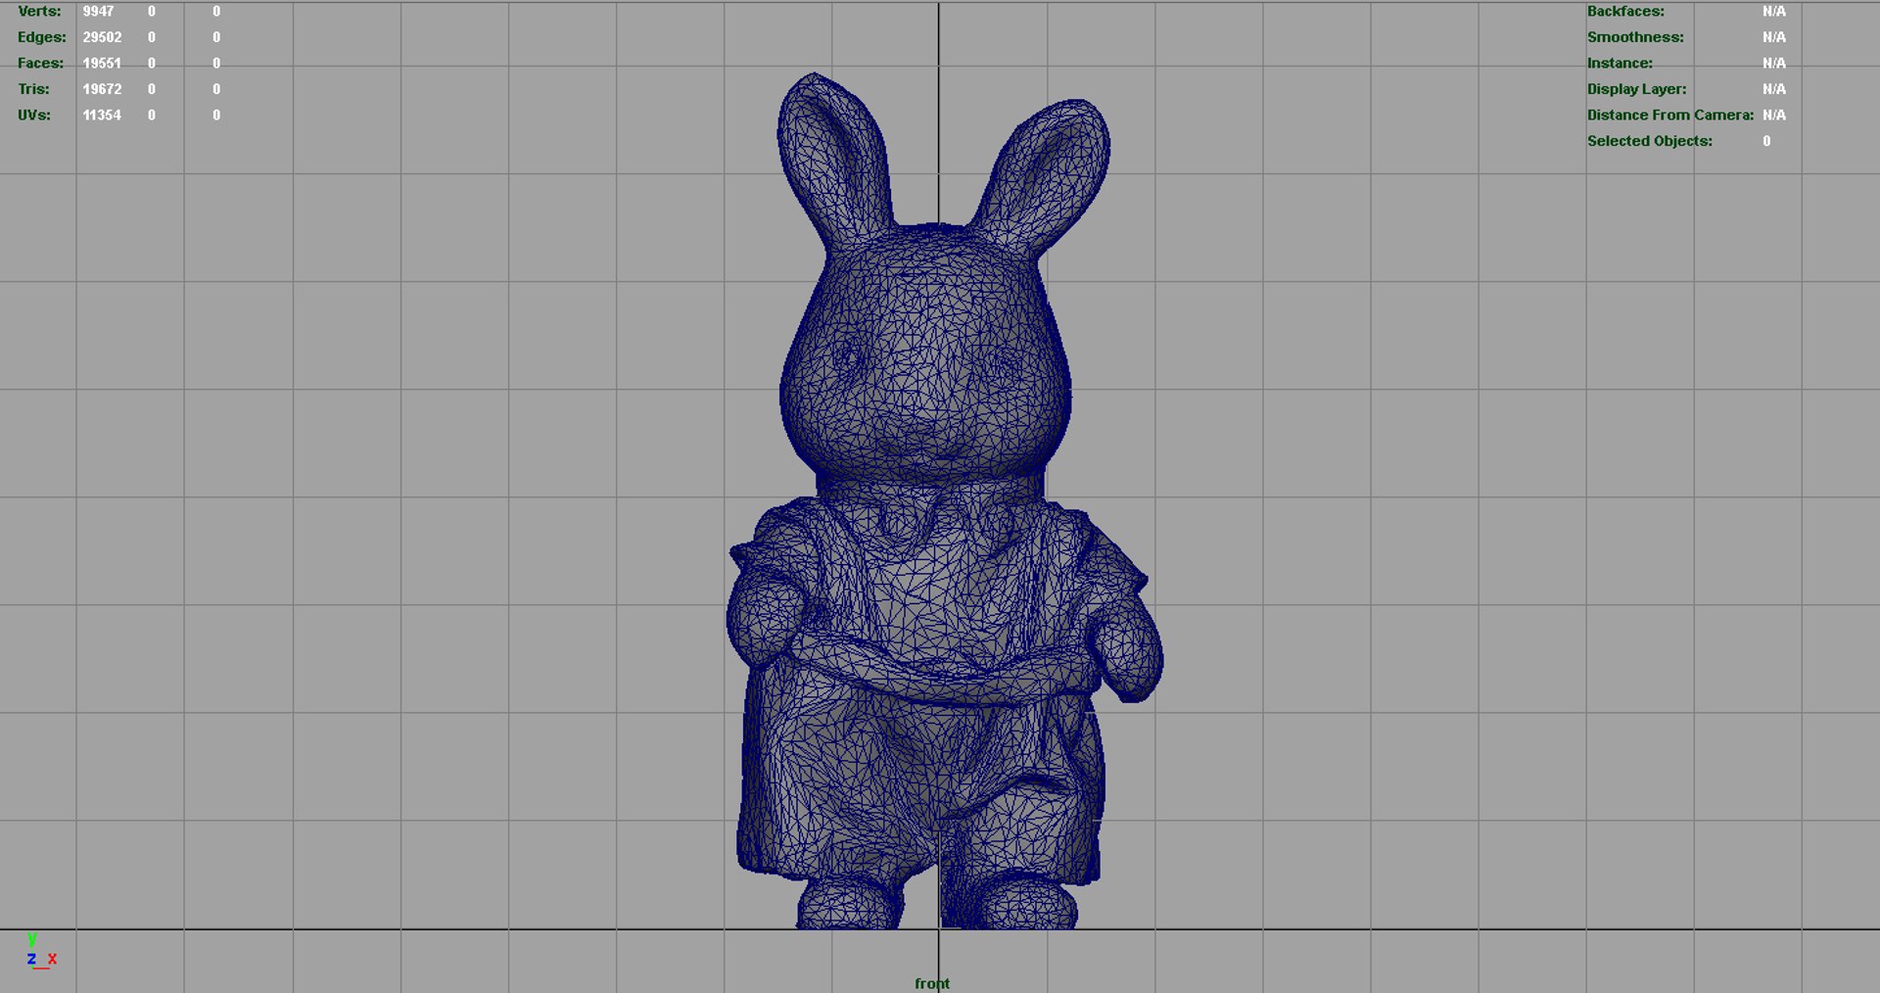Click the UVs: label

click(x=34, y=116)
